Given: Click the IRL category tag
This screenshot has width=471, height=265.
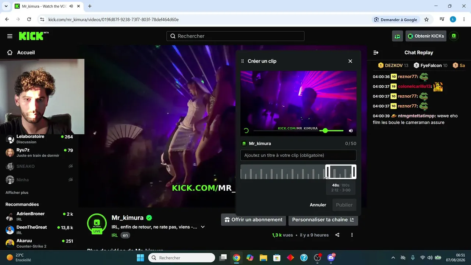Looking at the screenshot, I should pos(115,235).
